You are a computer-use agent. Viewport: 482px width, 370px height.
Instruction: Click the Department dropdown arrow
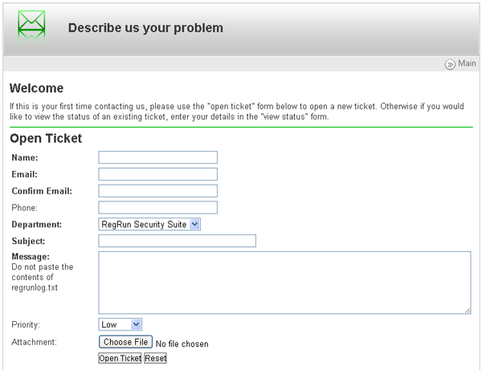click(194, 225)
